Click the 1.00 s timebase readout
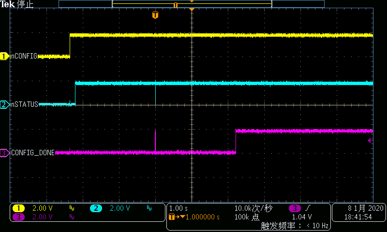Screen dimensions: 387x232 click(178, 208)
